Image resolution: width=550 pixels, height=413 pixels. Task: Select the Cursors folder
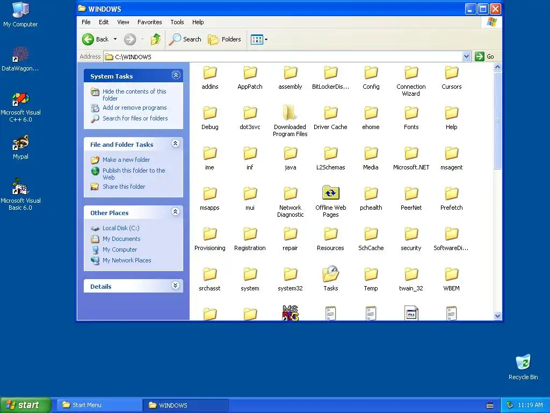click(451, 78)
